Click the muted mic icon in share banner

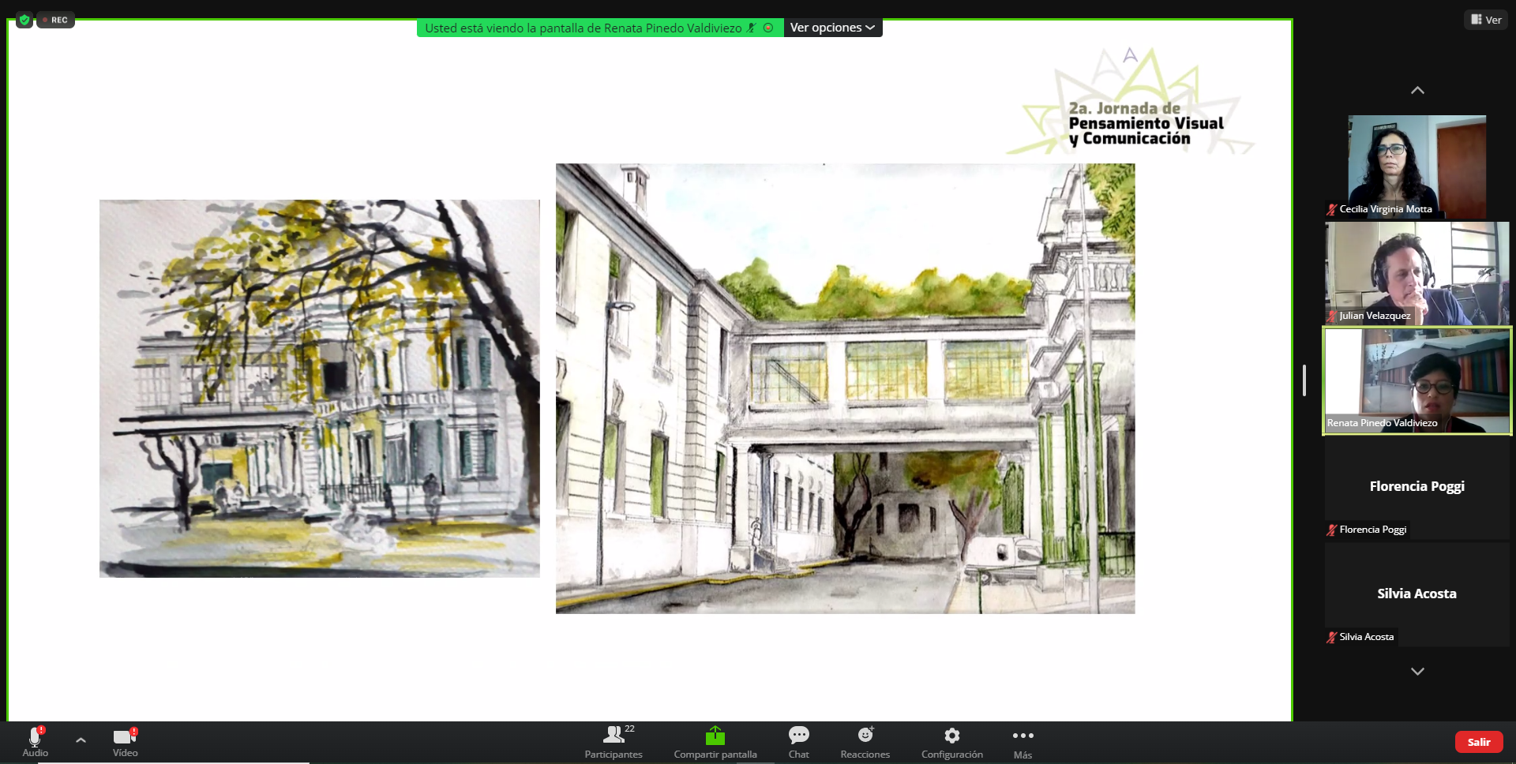pos(752,28)
